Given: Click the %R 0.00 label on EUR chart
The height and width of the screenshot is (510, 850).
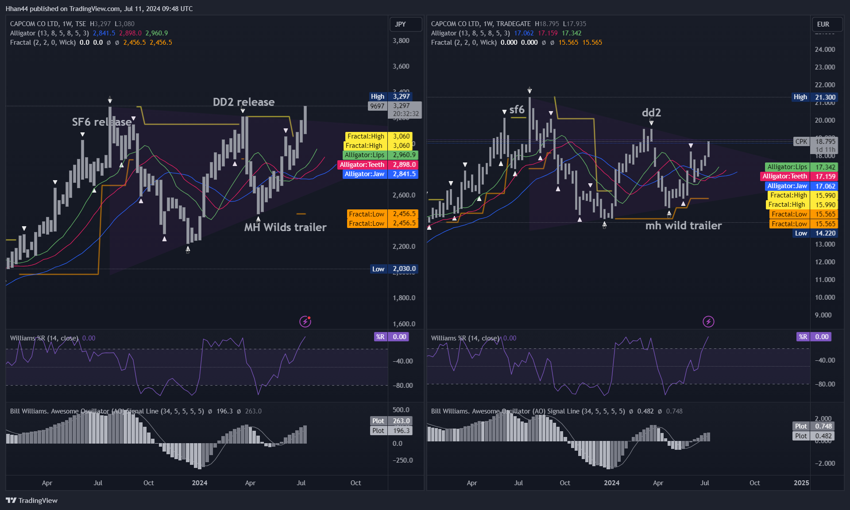Looking at the screenshot, I should click(814, 337).
